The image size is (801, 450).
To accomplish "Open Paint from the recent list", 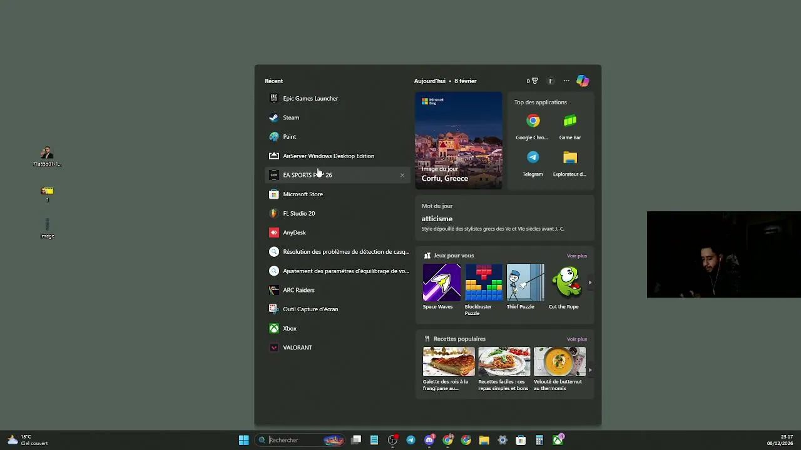I will tap(338, 137).
